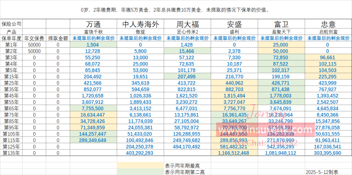Click the value 581,482,321 under 安盛
Screen dimensions: 352x175
pos(234,147)
